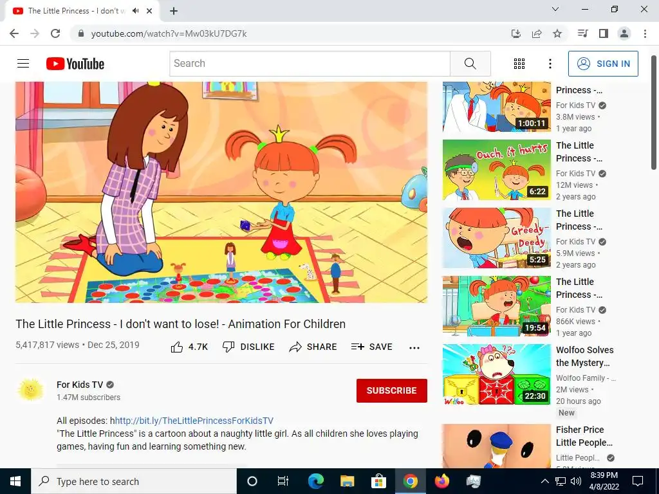Open the 'Greedy-Deedy' 5:25 video thumbnail
The height and width of the screenshot is (494, 659).
(x=496, y=238)
